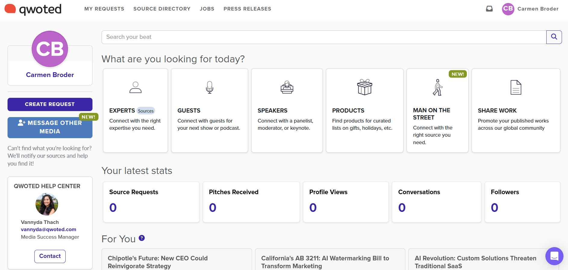Select the Speakers card title
This screenshot has height=270, width=568.
[x=273, y=110]
